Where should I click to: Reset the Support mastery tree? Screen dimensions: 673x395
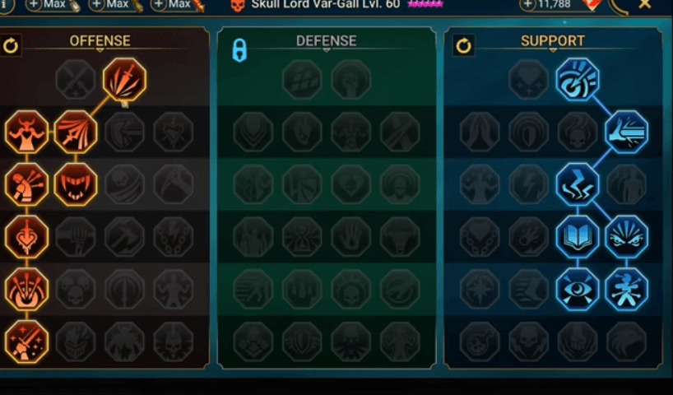click(463, 45)
